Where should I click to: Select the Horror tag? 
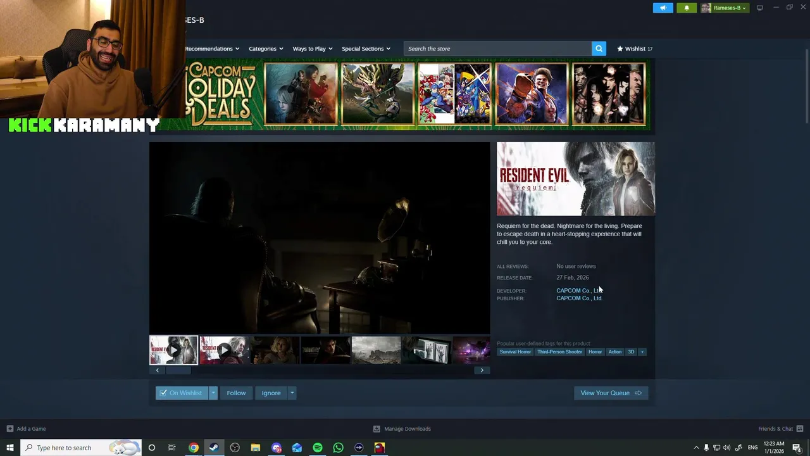tap(595, 351)
